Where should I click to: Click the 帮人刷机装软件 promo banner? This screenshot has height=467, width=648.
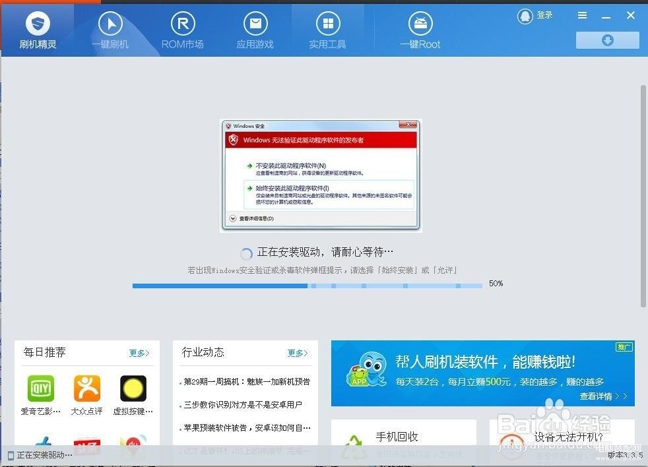click(482, 373)
